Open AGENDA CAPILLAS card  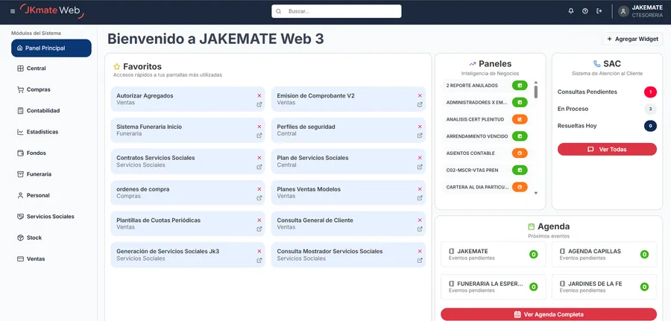pyautogui.click(x=604, y=254)
